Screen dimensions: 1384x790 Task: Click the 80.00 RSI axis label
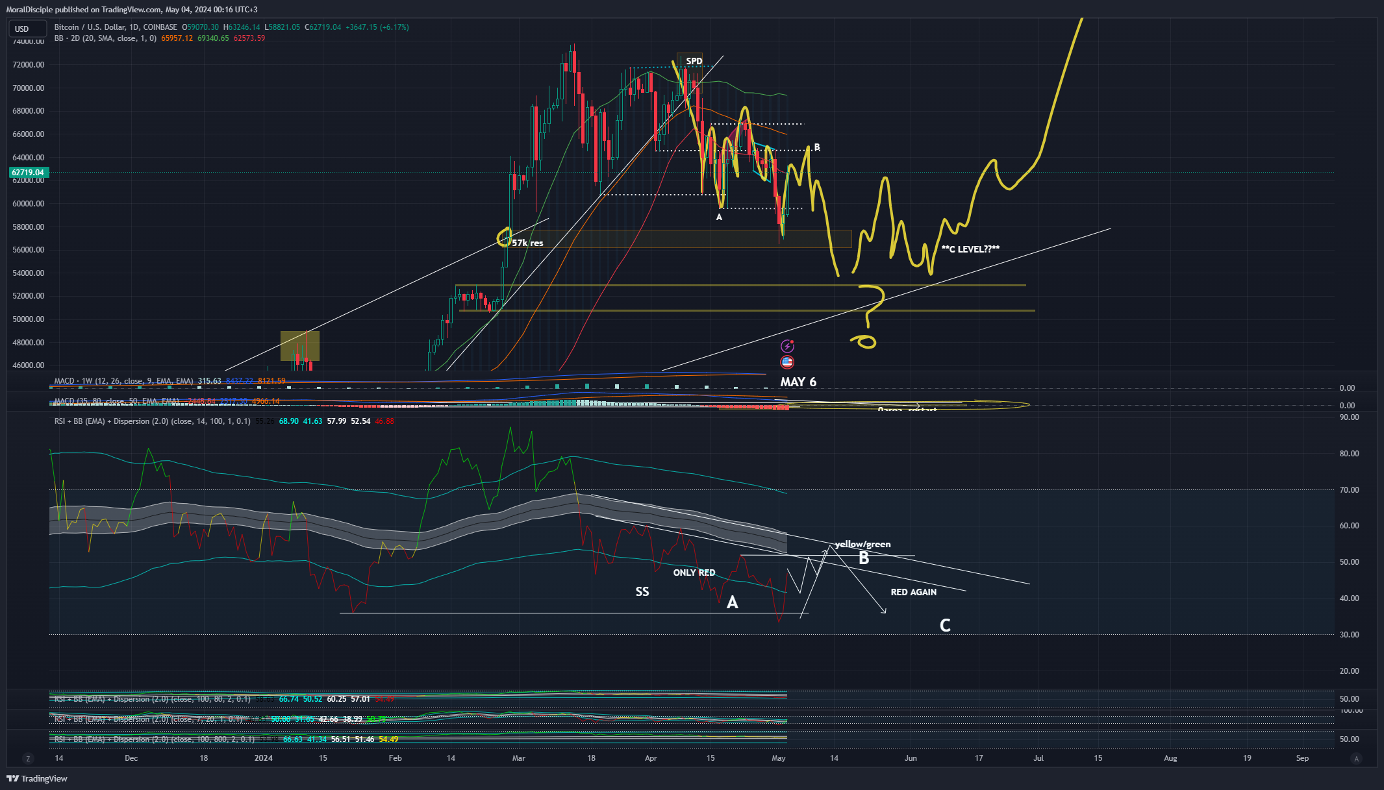[x=1350, y=454]
